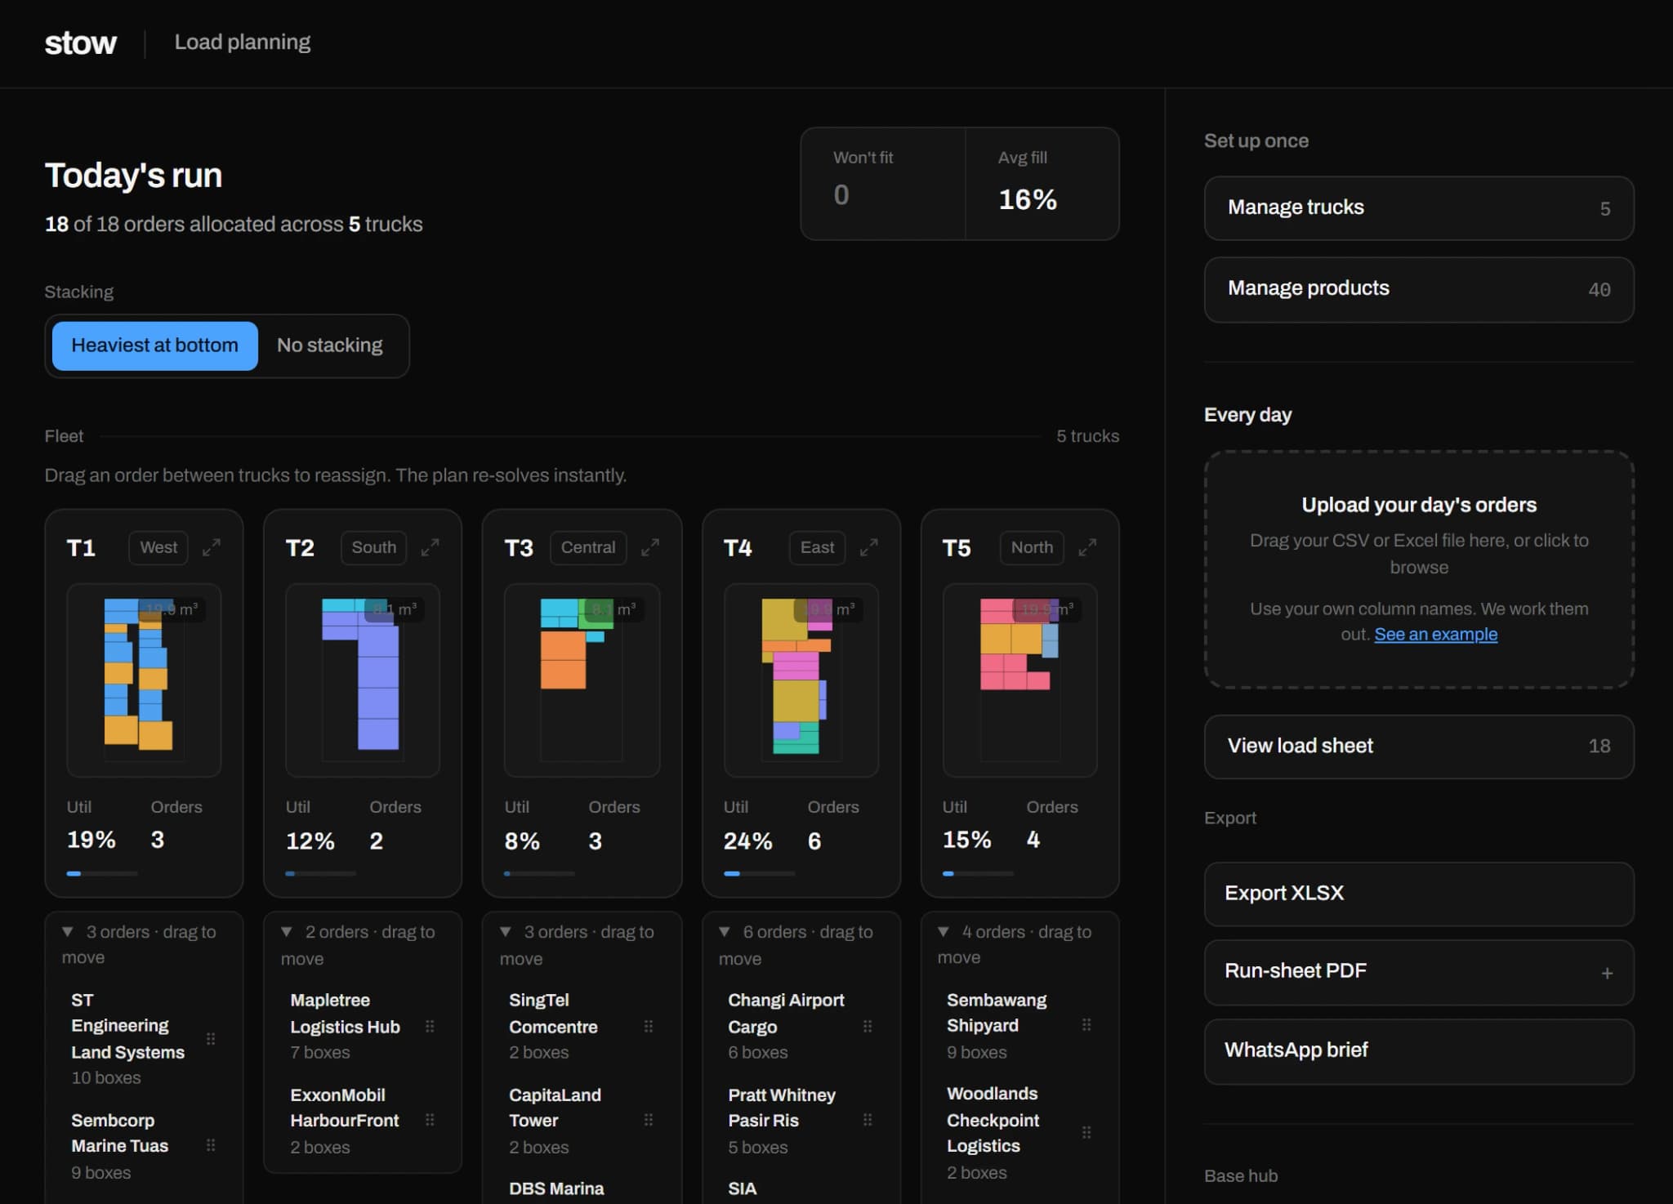Collapse T5's 4 orders list
1673x1204 pixels.
tap(944, 931)
